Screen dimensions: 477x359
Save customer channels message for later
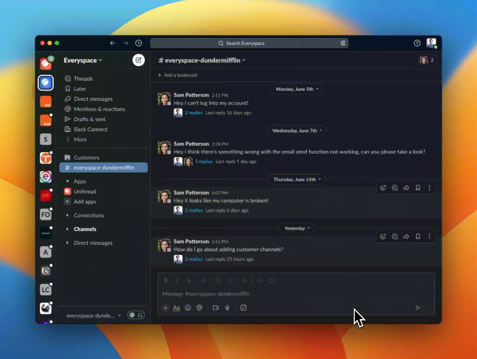pyautogui.click(x=418, y=236)
